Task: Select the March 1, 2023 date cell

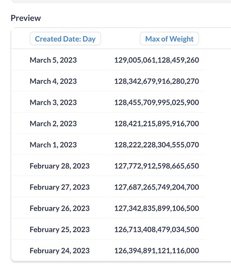Action: coord(53,145)
